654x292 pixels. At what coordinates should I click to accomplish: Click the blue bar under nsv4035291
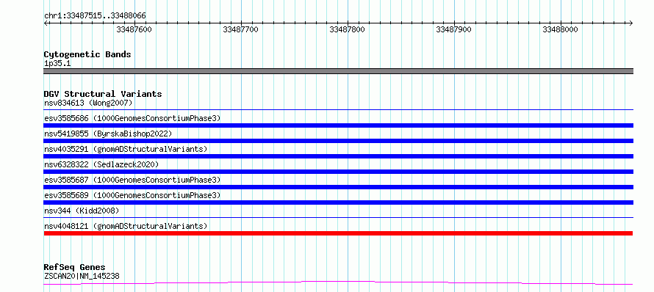coord(338,156)
